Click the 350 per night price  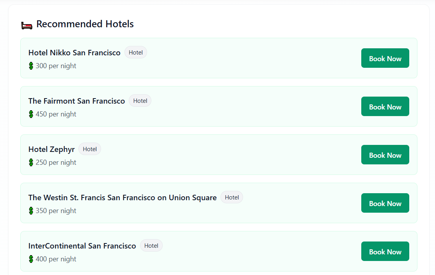(x=56, y=211)
